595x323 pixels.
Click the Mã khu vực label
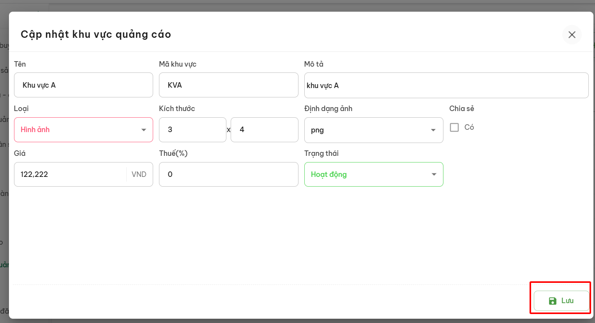(x=178, y=64)
